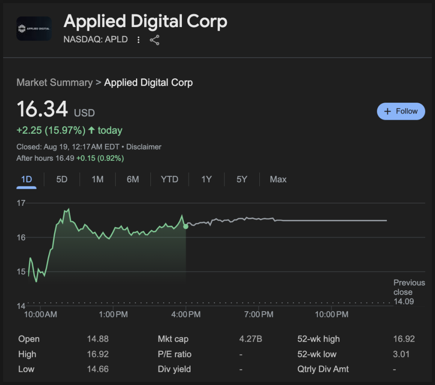Click the Previous close 14.09 label
This screenshot has height=385, width=435.
coord(409,292)
